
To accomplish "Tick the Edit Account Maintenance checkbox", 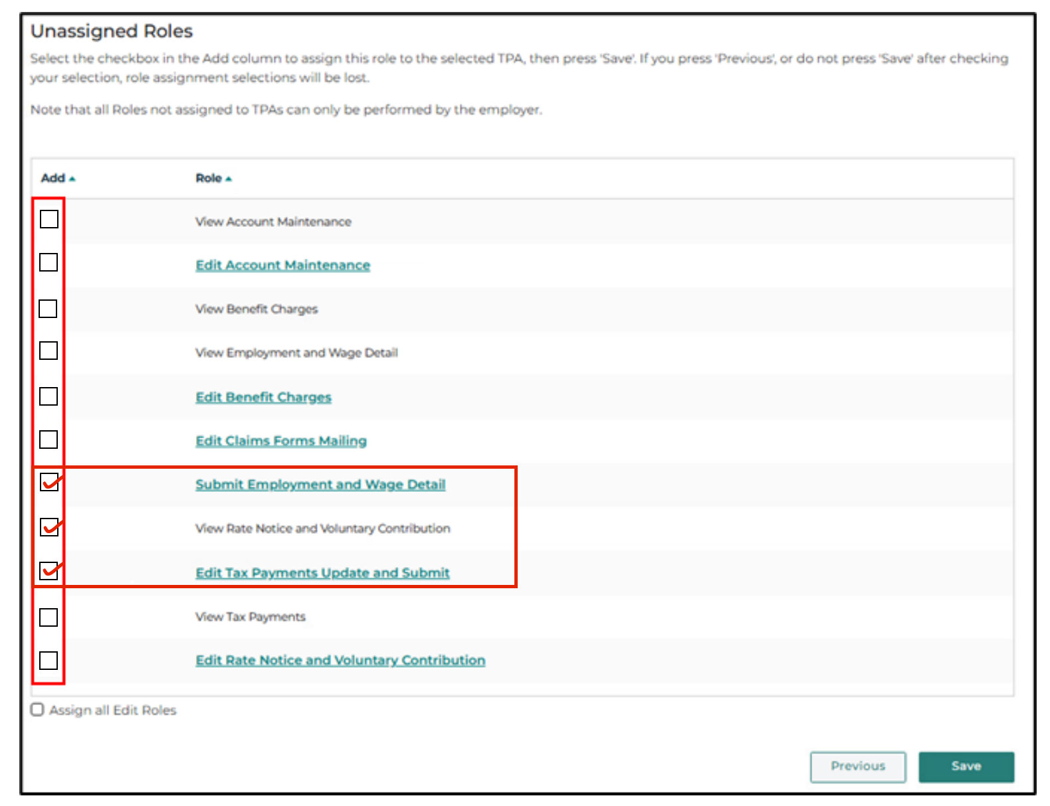I will click(49, 262).
